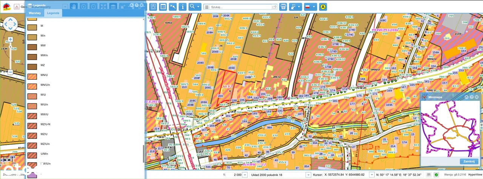Click the comment icon in status bar
The height and width of the screenshot is (179, 483).
[x=429, y=175]
